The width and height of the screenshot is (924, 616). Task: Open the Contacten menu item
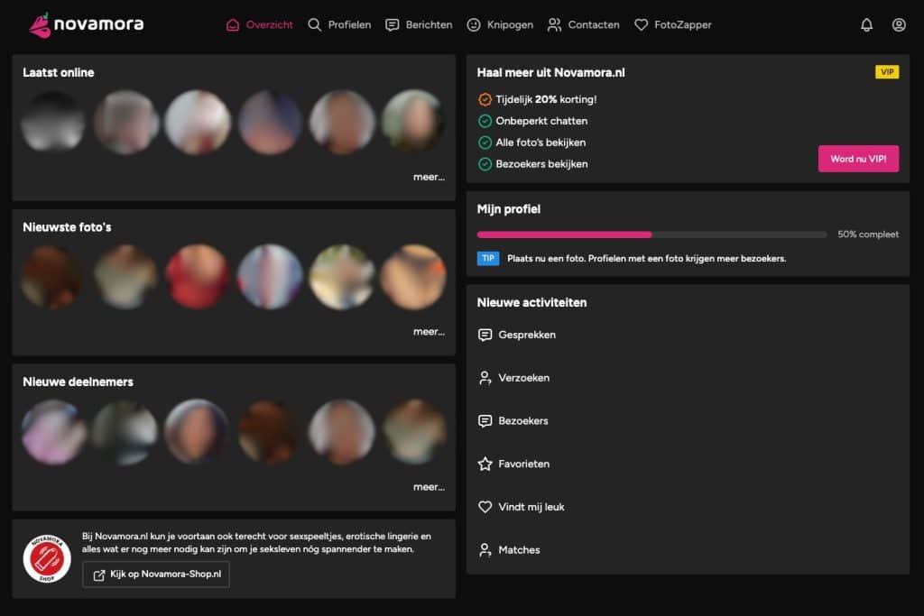584,24
